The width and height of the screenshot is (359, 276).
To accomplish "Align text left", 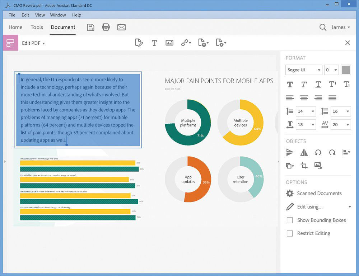I will click(x=290, y=98).
